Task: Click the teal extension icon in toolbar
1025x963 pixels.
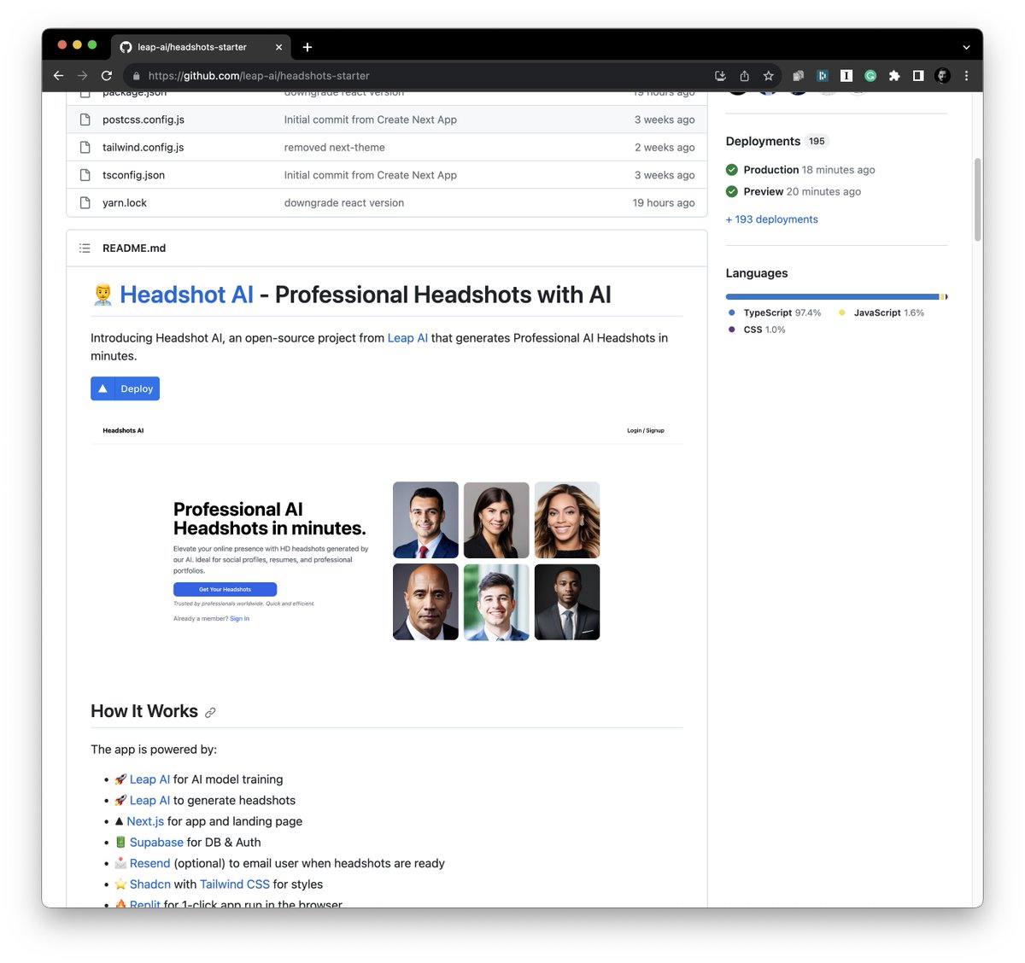Action: [x=823, y=76]
